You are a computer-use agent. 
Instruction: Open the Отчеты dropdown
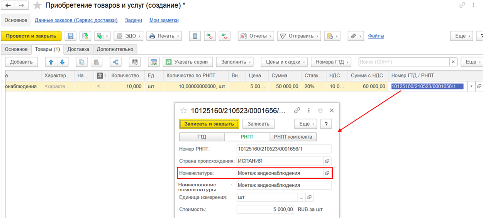(256, 36)
